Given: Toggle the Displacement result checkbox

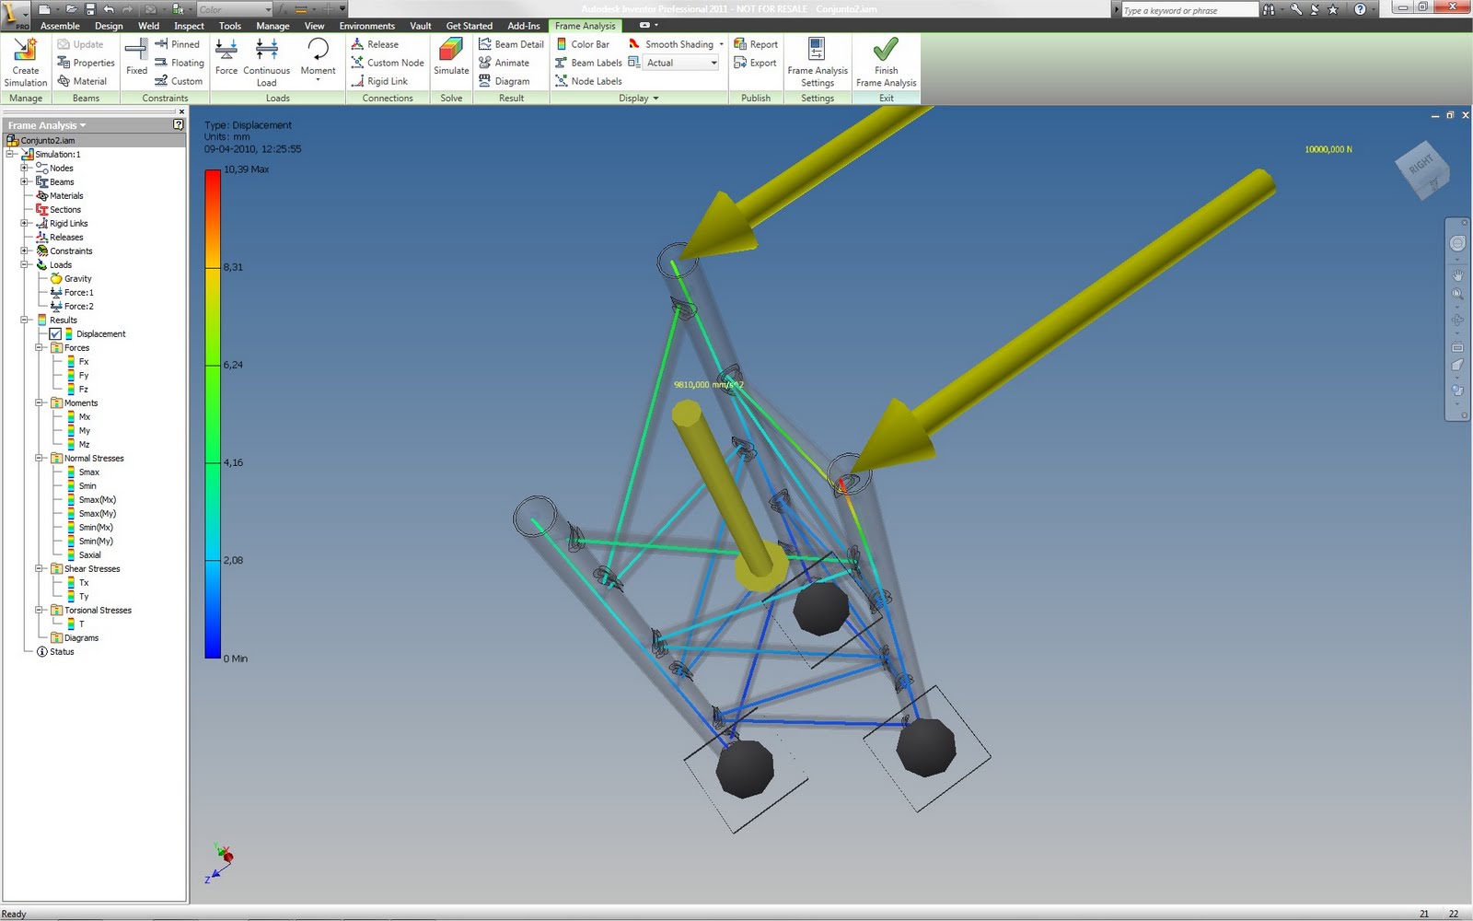Looking at the screenshot, I should click(56, 333).
